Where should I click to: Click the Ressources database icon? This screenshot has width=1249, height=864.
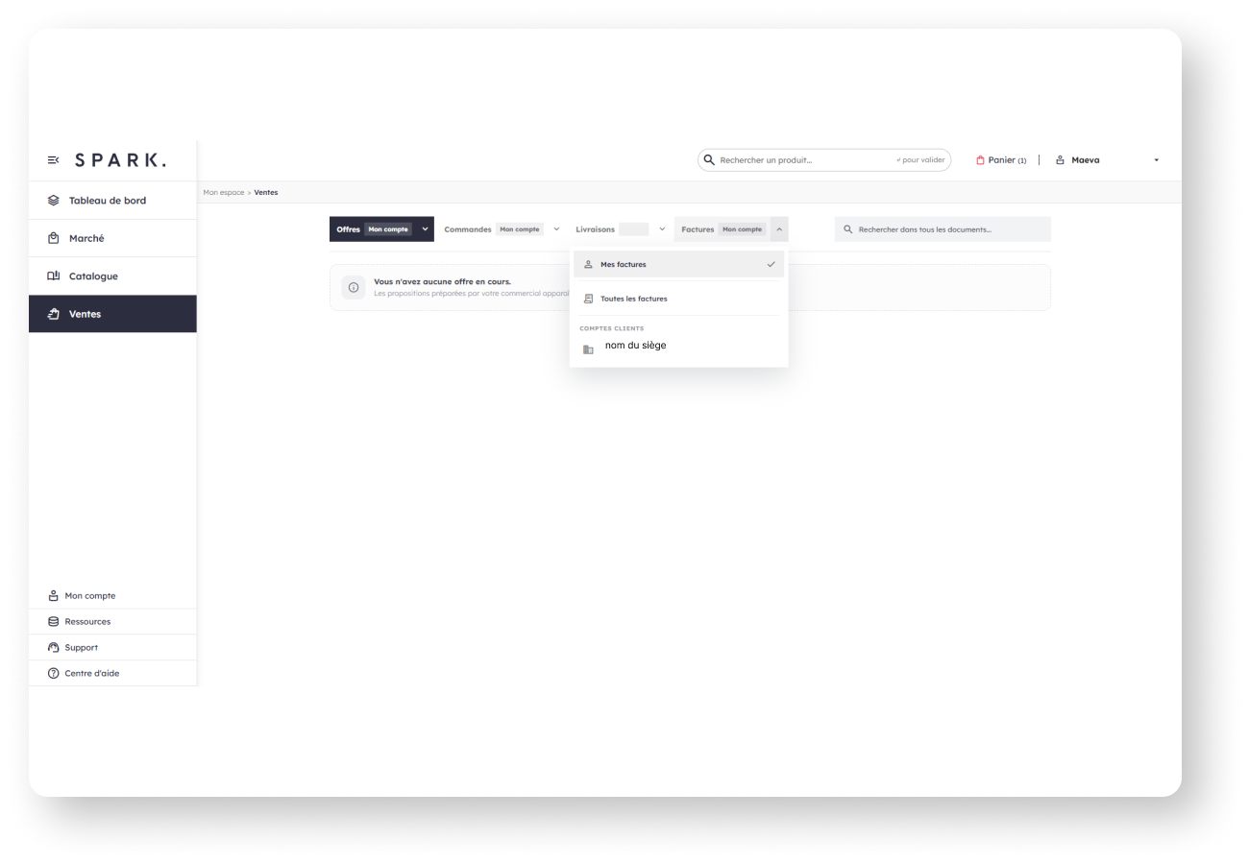tap(53, 621)
